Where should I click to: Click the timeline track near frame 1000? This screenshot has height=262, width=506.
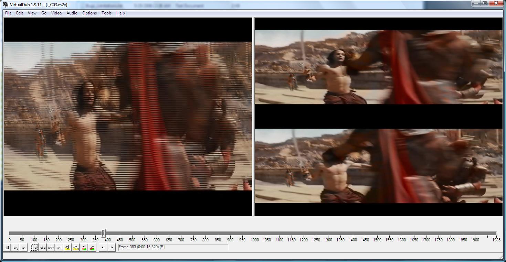pyautogui.click(x=254, y=233)
